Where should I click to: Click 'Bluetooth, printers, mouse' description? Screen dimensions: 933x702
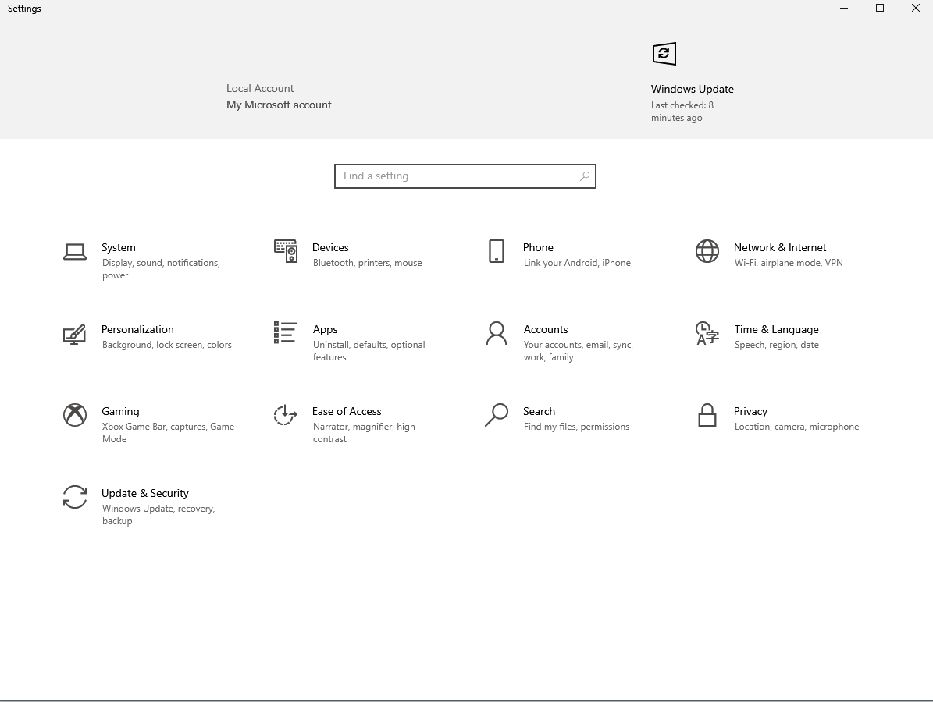pyautogui.click(x=367, y=263)
